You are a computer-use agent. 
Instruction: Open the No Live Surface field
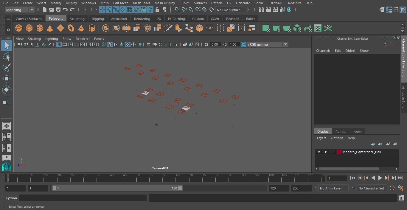(x=230, y=10)
